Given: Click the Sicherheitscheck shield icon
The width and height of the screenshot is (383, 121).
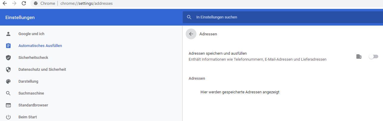Looking at the screenshot, I should pyautogui.click(x=8, y=58).
